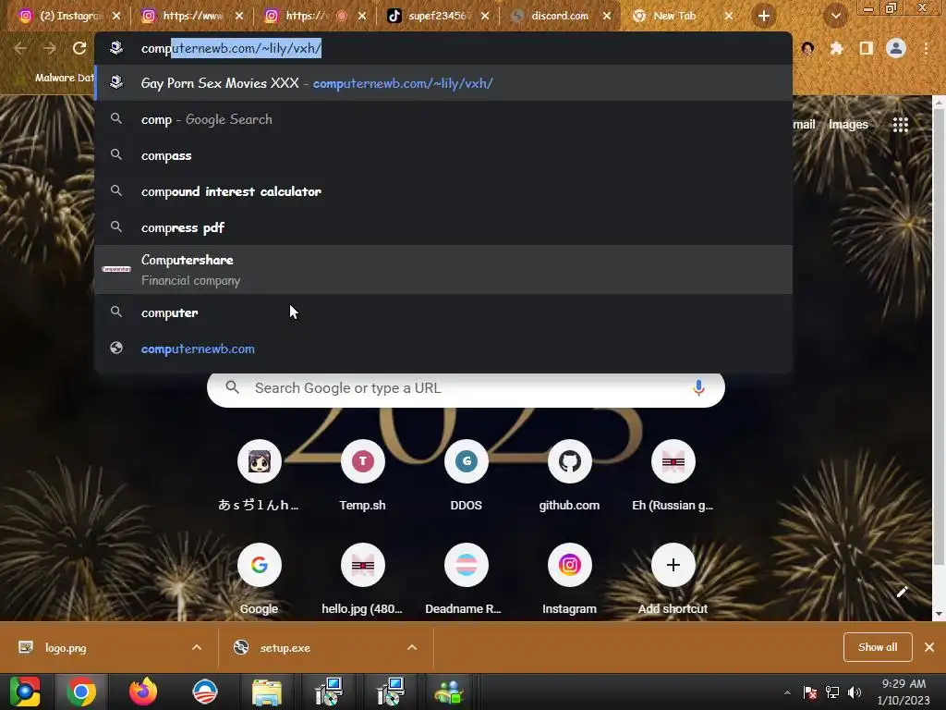Close the downloads bar
This screenshot has width=946, height=710.
coord(929,647)
